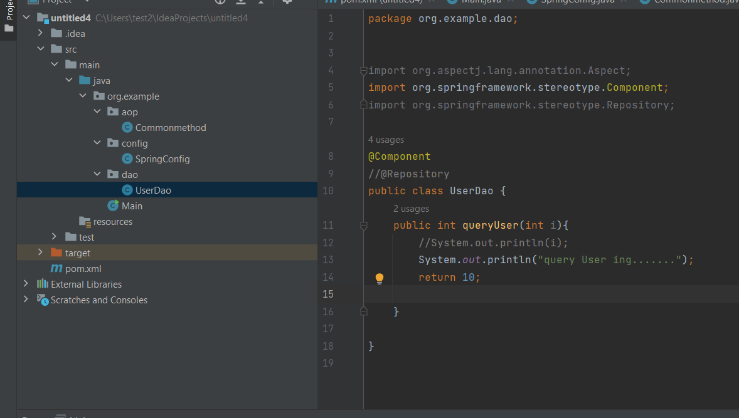This screenshot has height=418, width=739.
Task: Fold the queryUser method at line 11
Action: pyautogui.click(x=363, y=226)
